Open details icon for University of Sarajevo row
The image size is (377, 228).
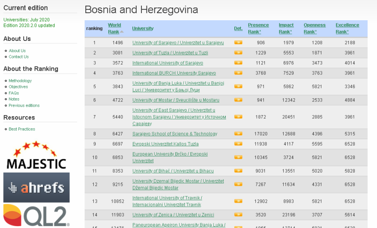point(238,42)
